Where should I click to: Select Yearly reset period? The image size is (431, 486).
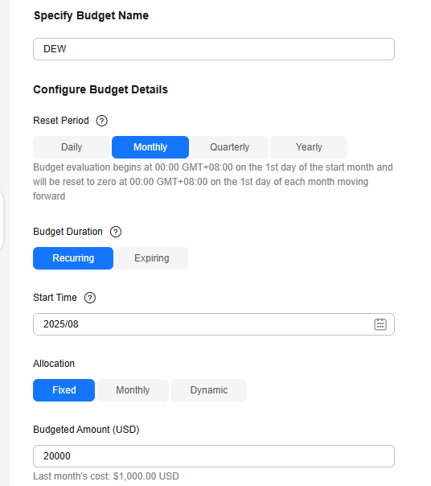click(x=309, y=147)
